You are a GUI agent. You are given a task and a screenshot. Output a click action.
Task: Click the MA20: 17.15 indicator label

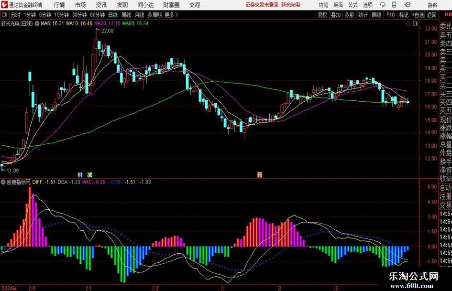click(x=107, y=23)
